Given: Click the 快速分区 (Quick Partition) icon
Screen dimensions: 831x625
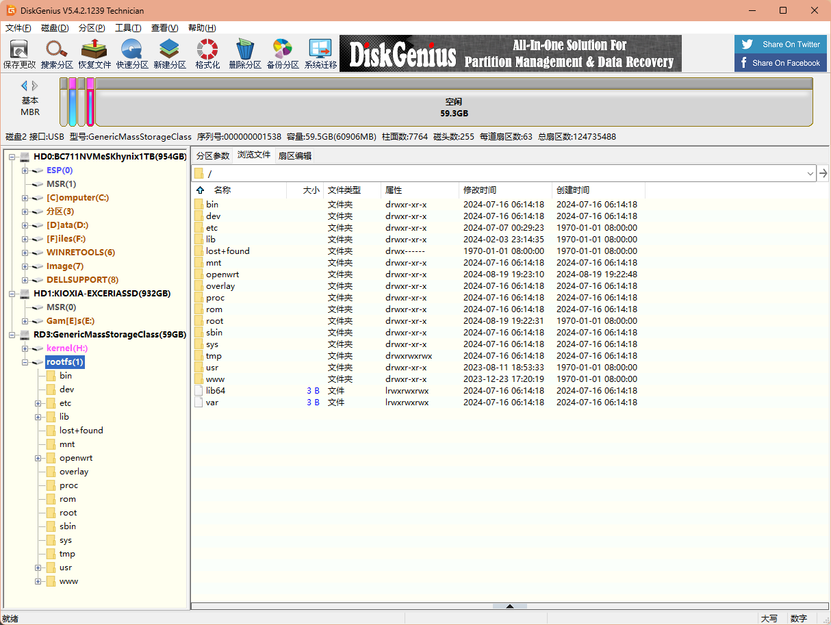Looking at the screenshot, I should pos(132,53).
